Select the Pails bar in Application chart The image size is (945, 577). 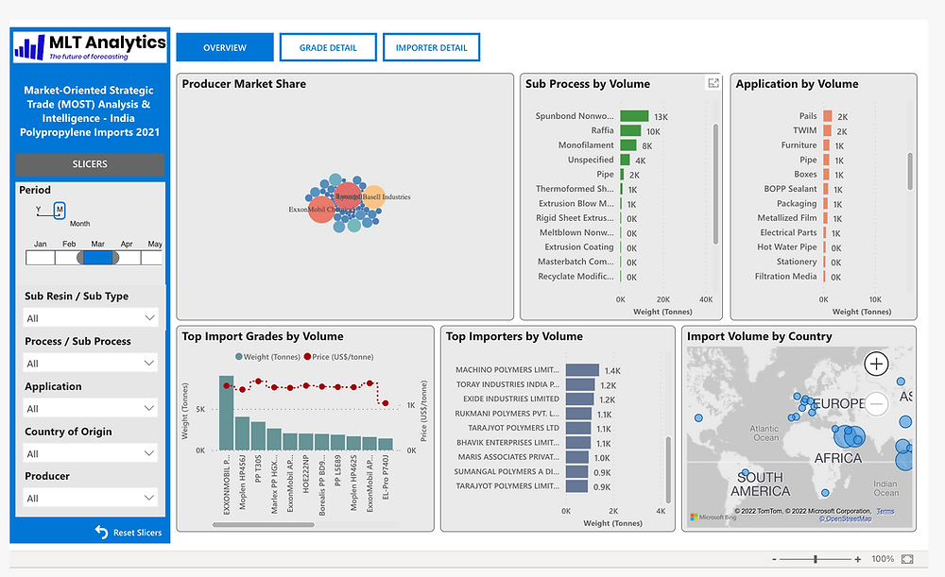click(828, 116)
